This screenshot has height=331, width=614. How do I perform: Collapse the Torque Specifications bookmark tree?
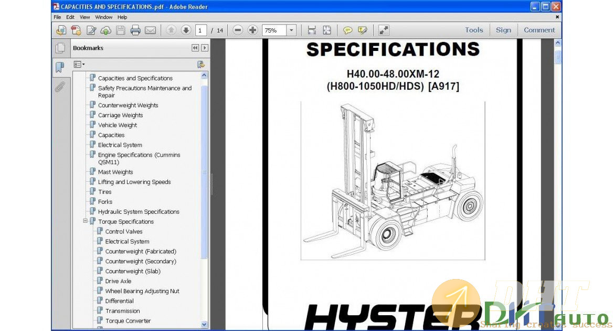pos(86,221)
